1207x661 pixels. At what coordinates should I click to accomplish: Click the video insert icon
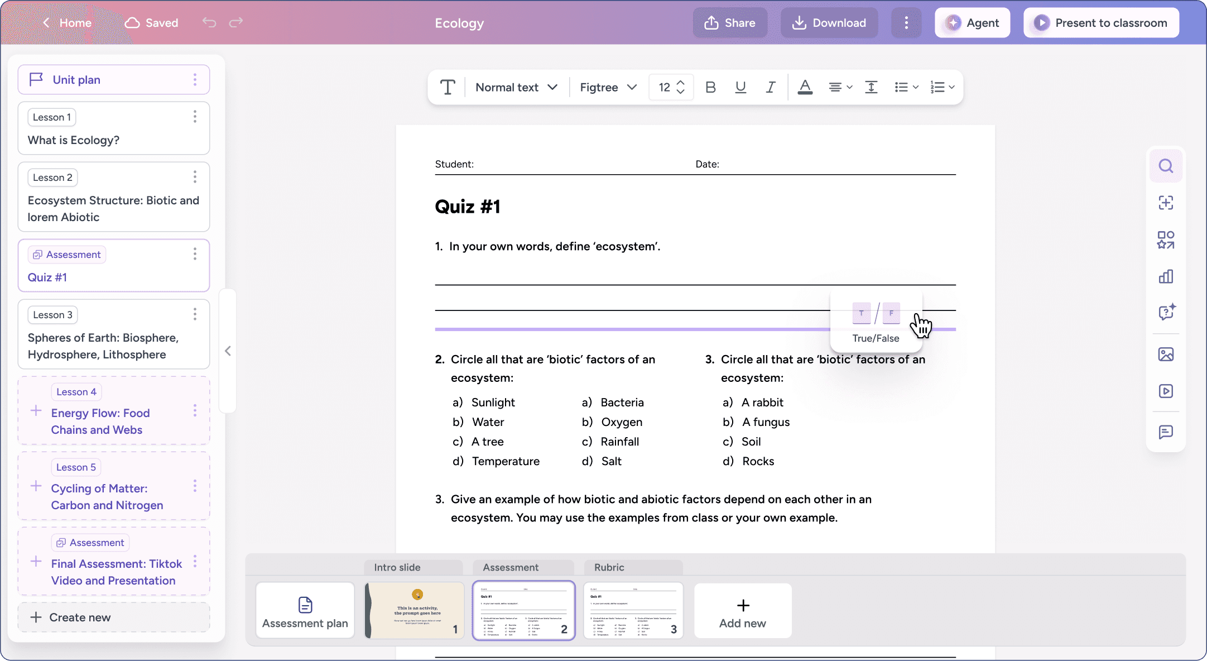coord(1166,391)
